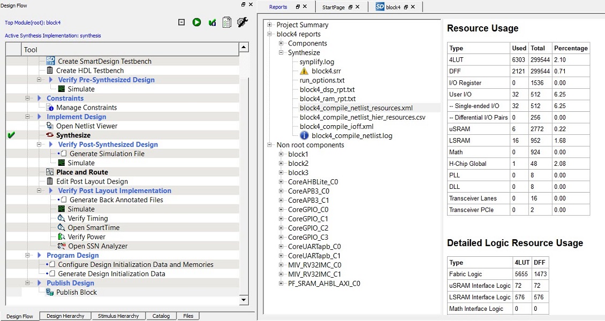This screenshot has width=605, height=321.
Task: Click the green Run/Build design flow button
Action: [197, 22]
